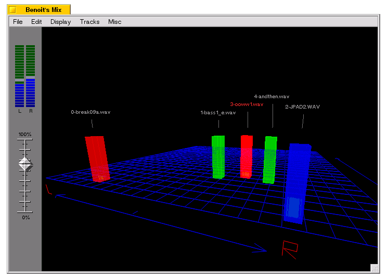
Task: Select the red 0-break09a.wav track block
Action: [x=97, y=158]
